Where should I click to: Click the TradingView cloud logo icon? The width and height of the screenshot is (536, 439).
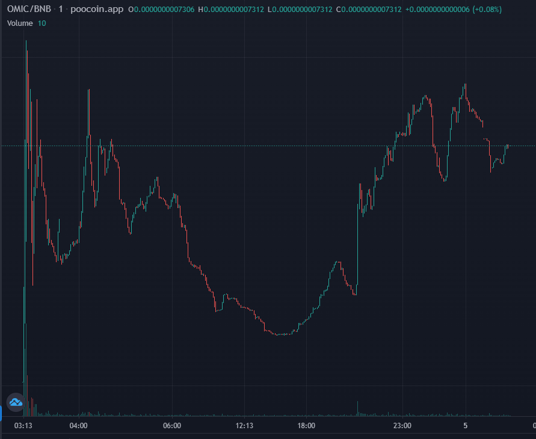(16, 402)
